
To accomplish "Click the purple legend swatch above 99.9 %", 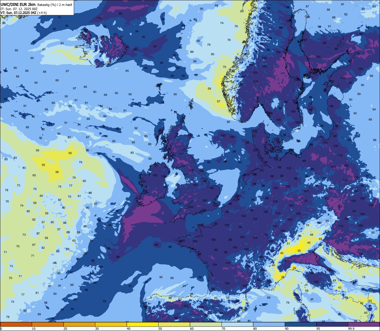I will click(364, 324).
